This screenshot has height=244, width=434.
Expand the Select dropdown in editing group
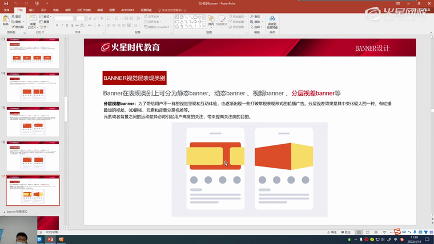258,26
